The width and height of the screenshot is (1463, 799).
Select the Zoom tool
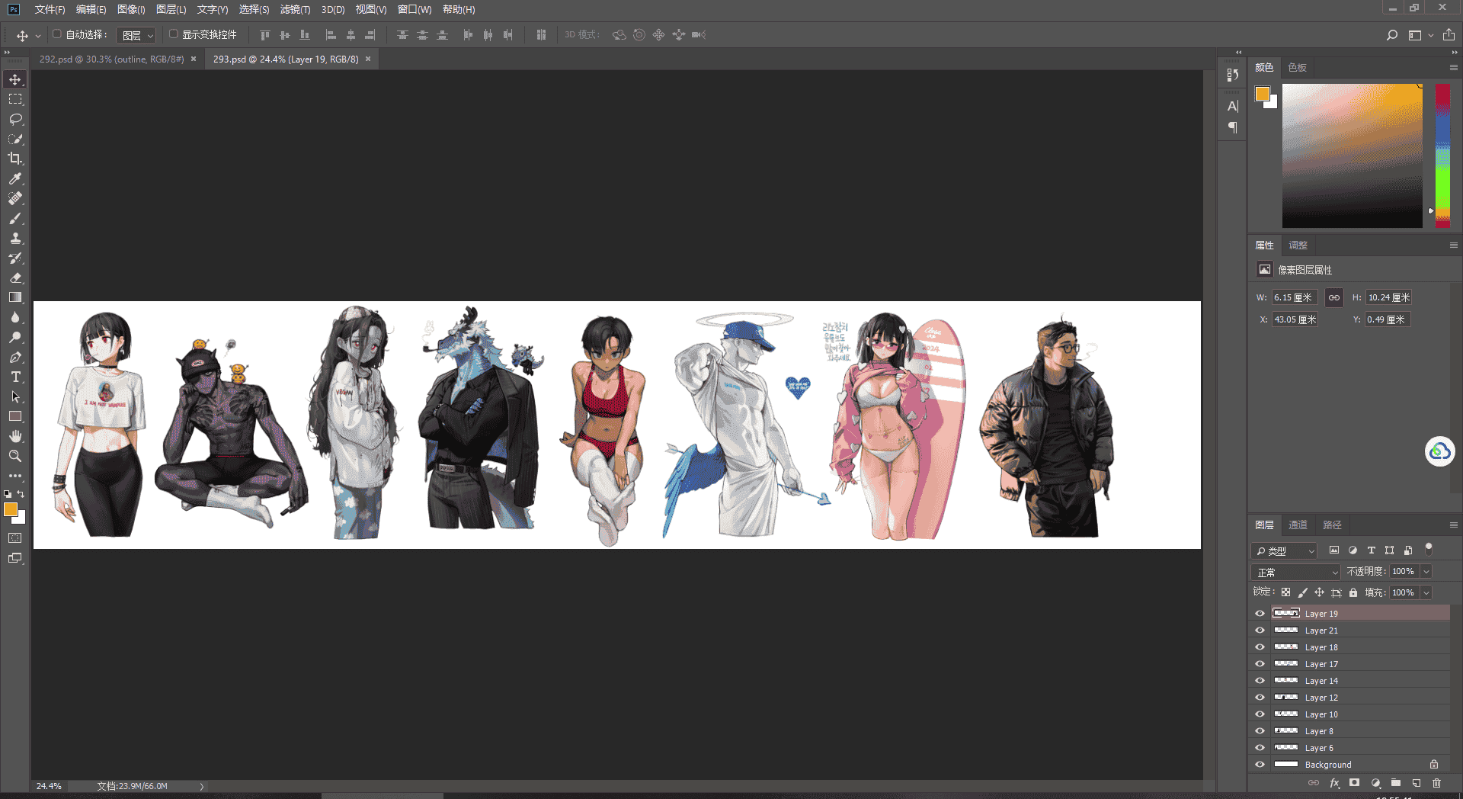click(15, 456)
